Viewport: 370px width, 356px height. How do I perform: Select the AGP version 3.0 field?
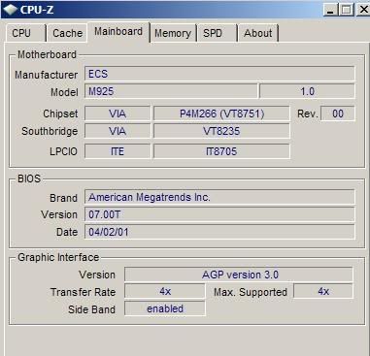(x=239, y=275)
